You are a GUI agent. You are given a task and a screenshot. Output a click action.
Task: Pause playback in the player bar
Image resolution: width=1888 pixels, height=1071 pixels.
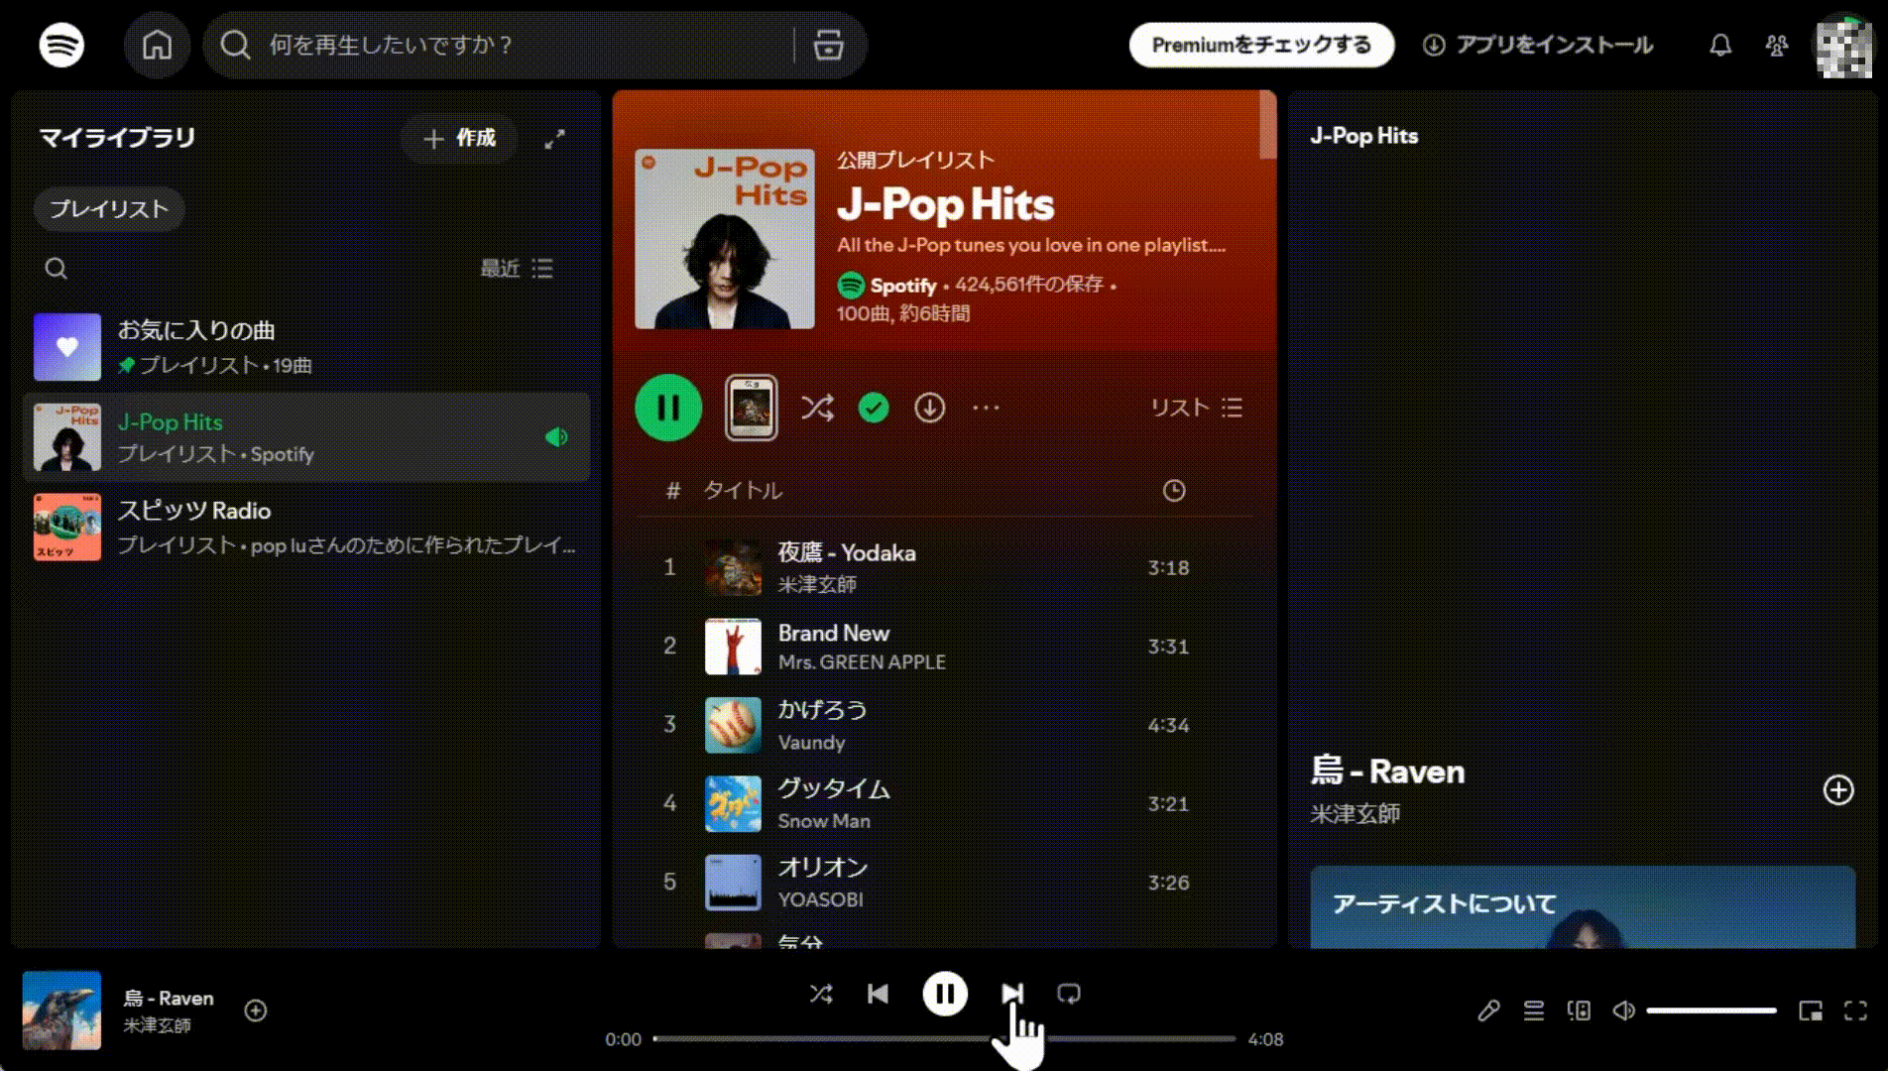[x=945, y=994]
